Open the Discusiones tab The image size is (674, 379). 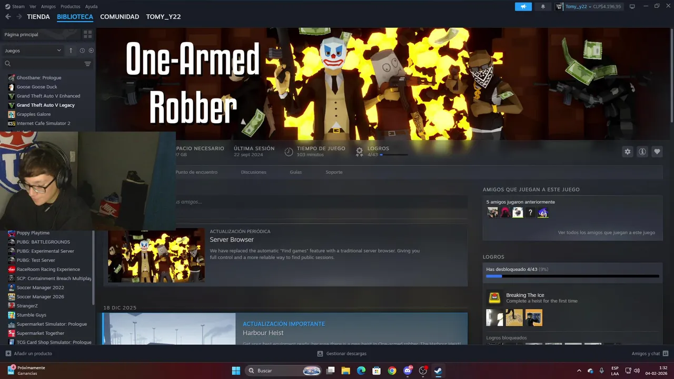[x=254, y=172]
